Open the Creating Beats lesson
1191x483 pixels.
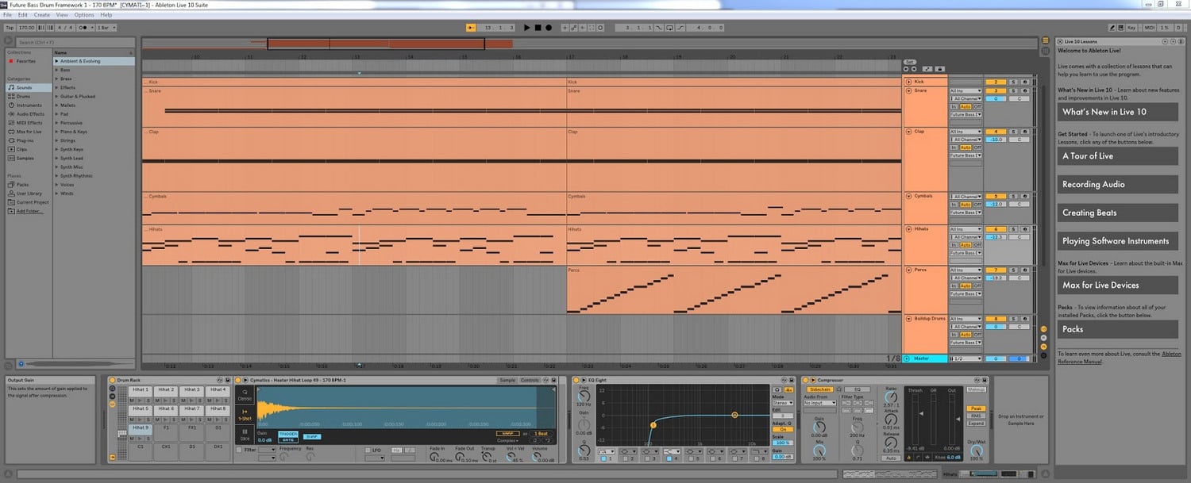point(1118,213)
